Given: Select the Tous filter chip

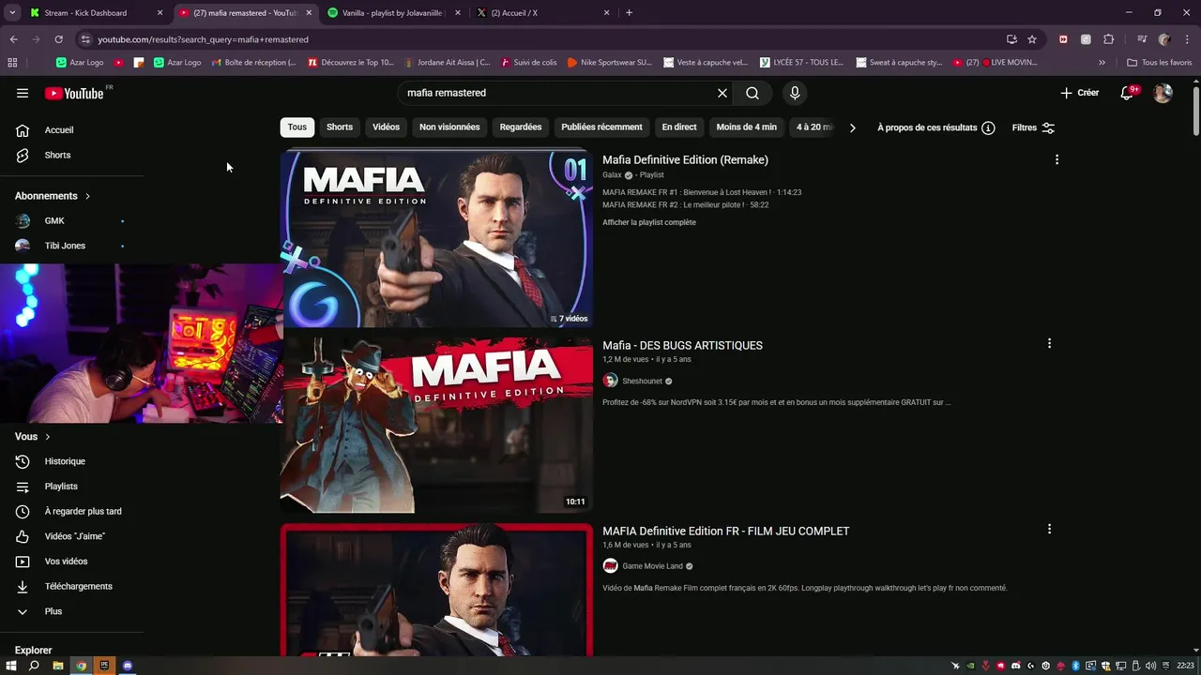Looking at the screenshot, I should pyautogui.click(x=297, y=127).
